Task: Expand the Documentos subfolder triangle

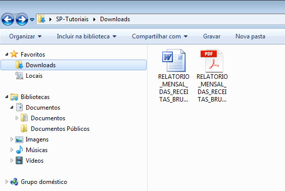Action: pos(17,118)
